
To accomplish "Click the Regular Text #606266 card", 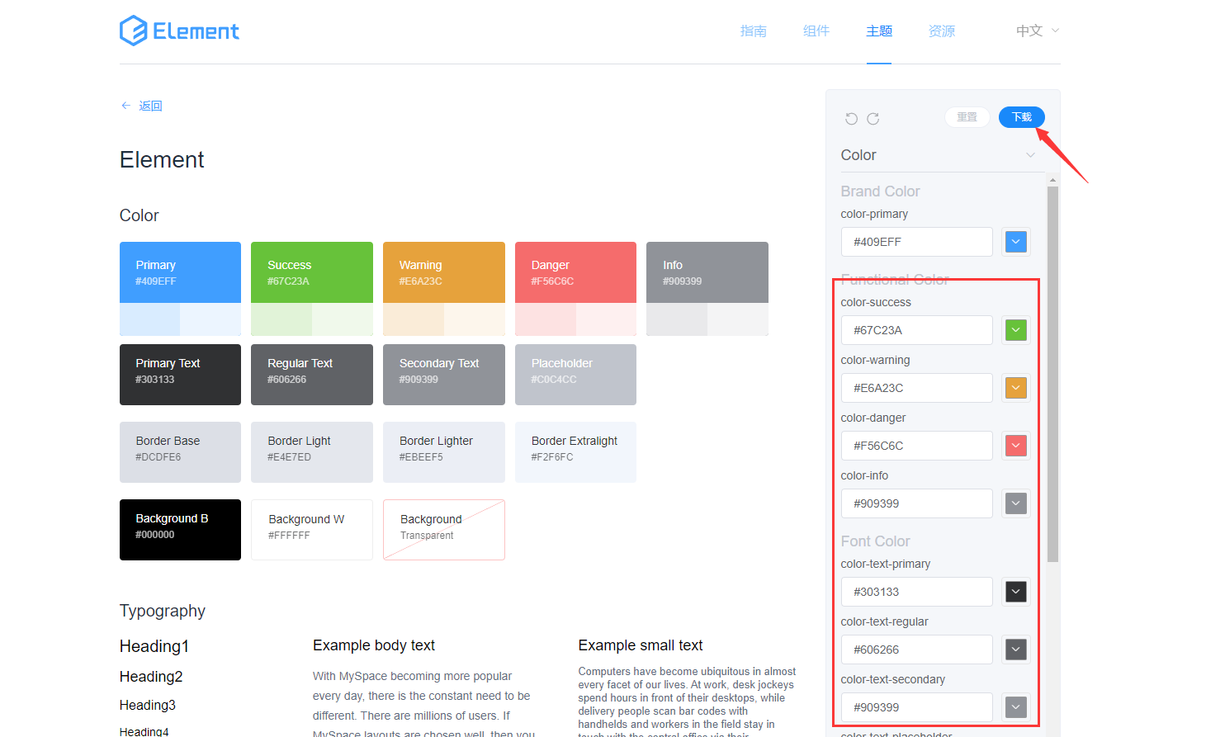I will pos(312,375).
